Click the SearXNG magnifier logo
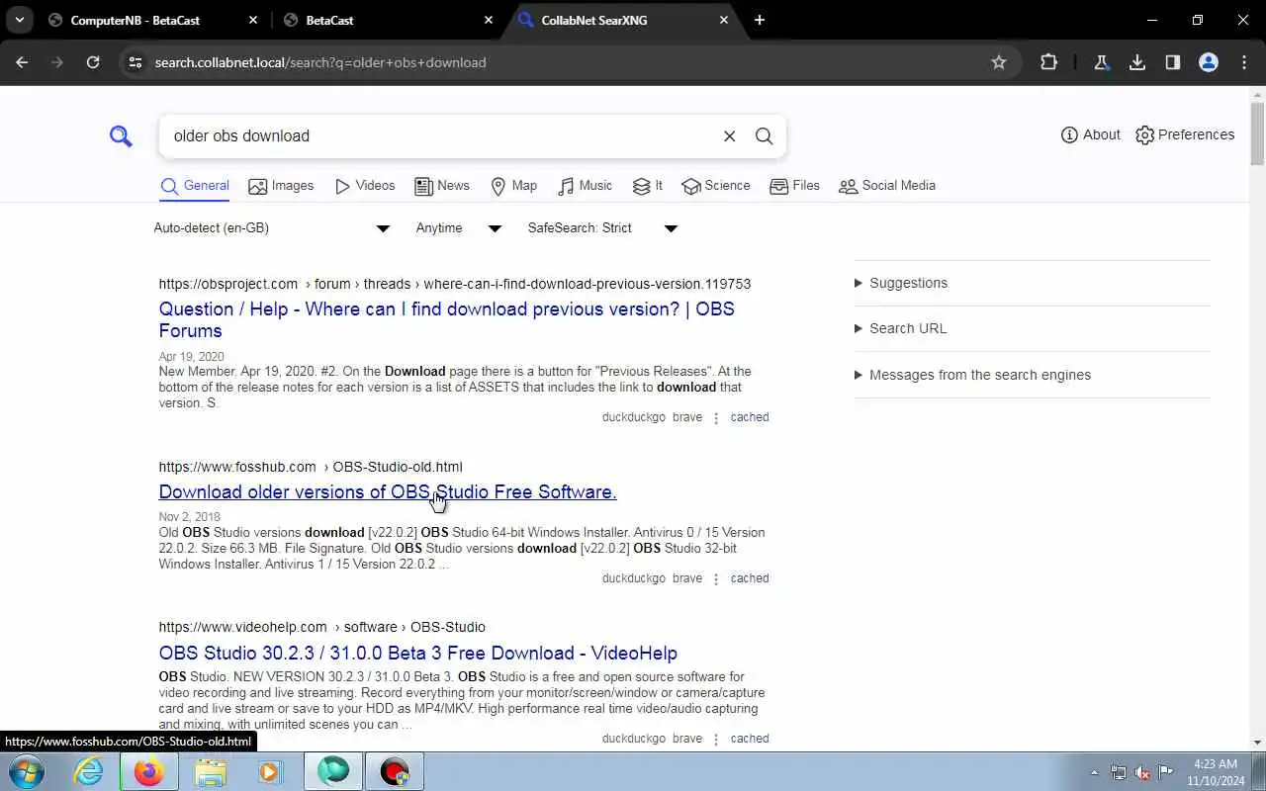The image size is (1266, 791). tap(121, 135)
